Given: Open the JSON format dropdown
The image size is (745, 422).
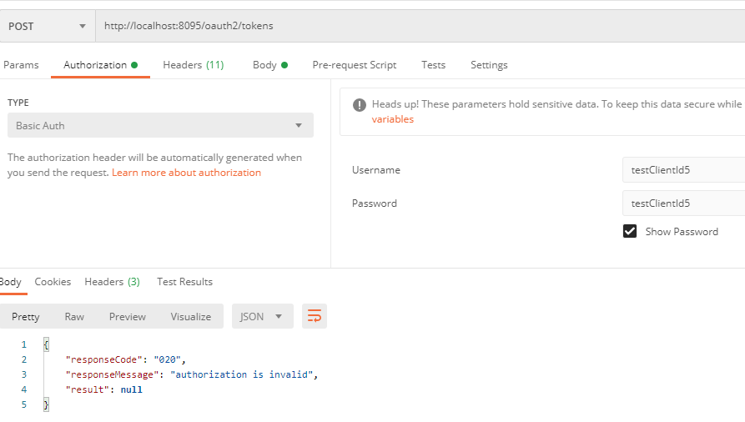Looking at the screenshot, I should tap(262, 317).
